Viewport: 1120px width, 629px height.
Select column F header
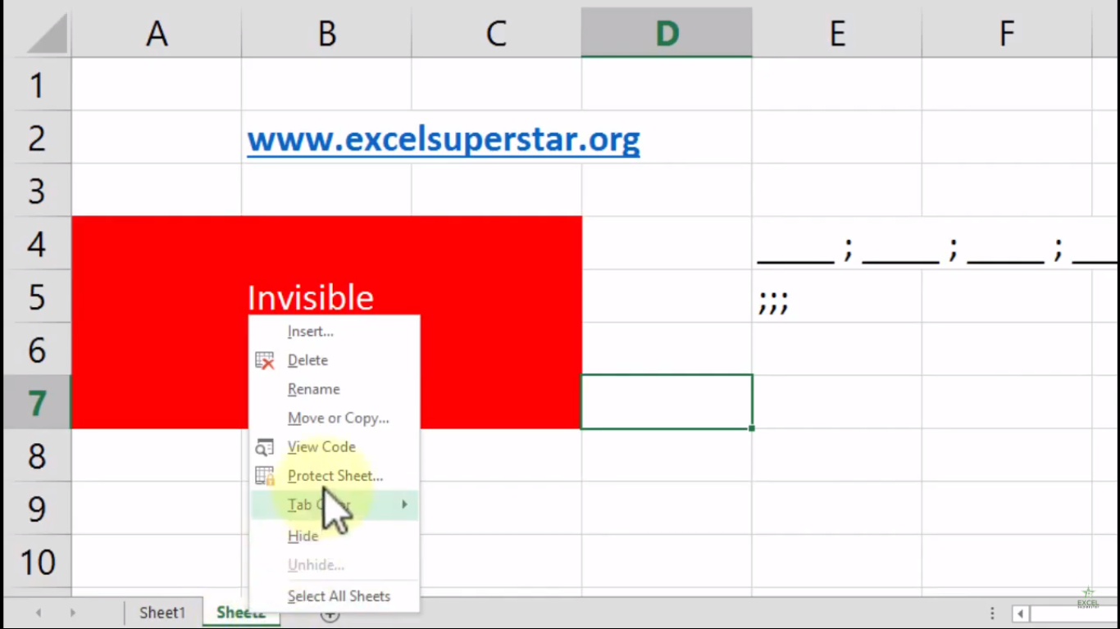1007,34
